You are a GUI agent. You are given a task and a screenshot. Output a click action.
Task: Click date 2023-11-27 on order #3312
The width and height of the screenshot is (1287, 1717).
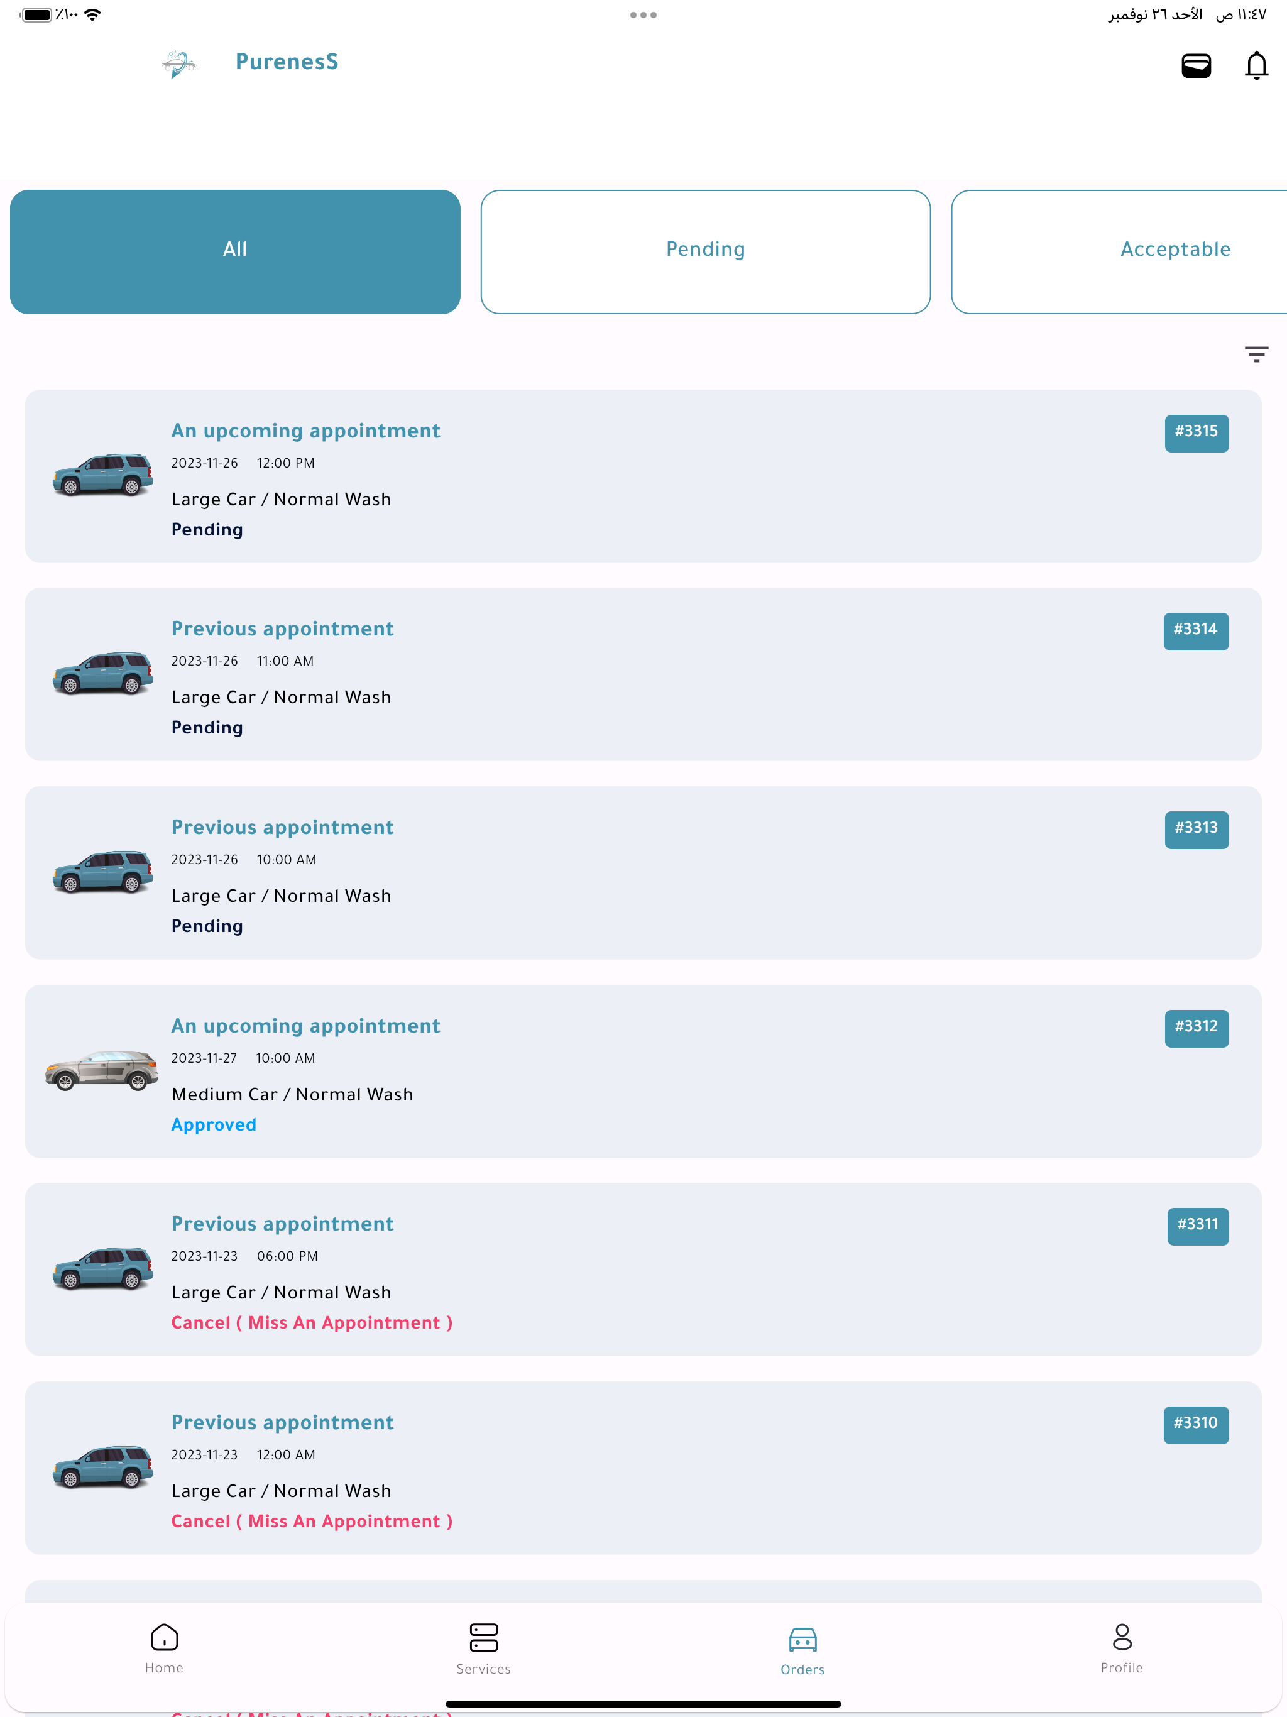tap(204, 1058)
